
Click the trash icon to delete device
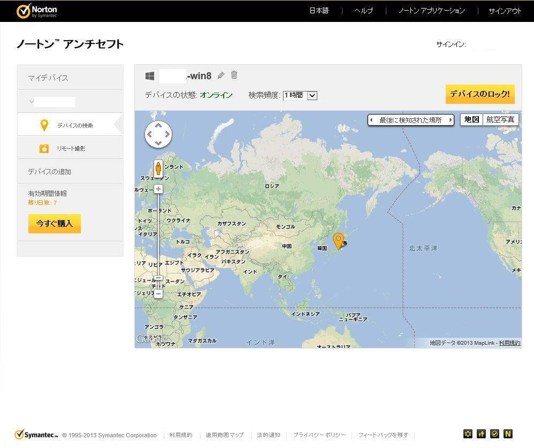pos(234,74)
